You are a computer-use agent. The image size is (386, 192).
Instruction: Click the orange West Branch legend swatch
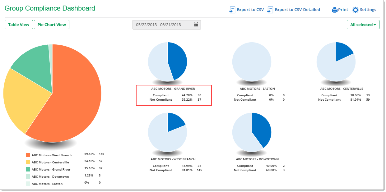click(x=28, y=155)
